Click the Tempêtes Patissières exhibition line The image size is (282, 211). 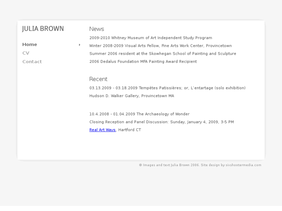point(167,88)
